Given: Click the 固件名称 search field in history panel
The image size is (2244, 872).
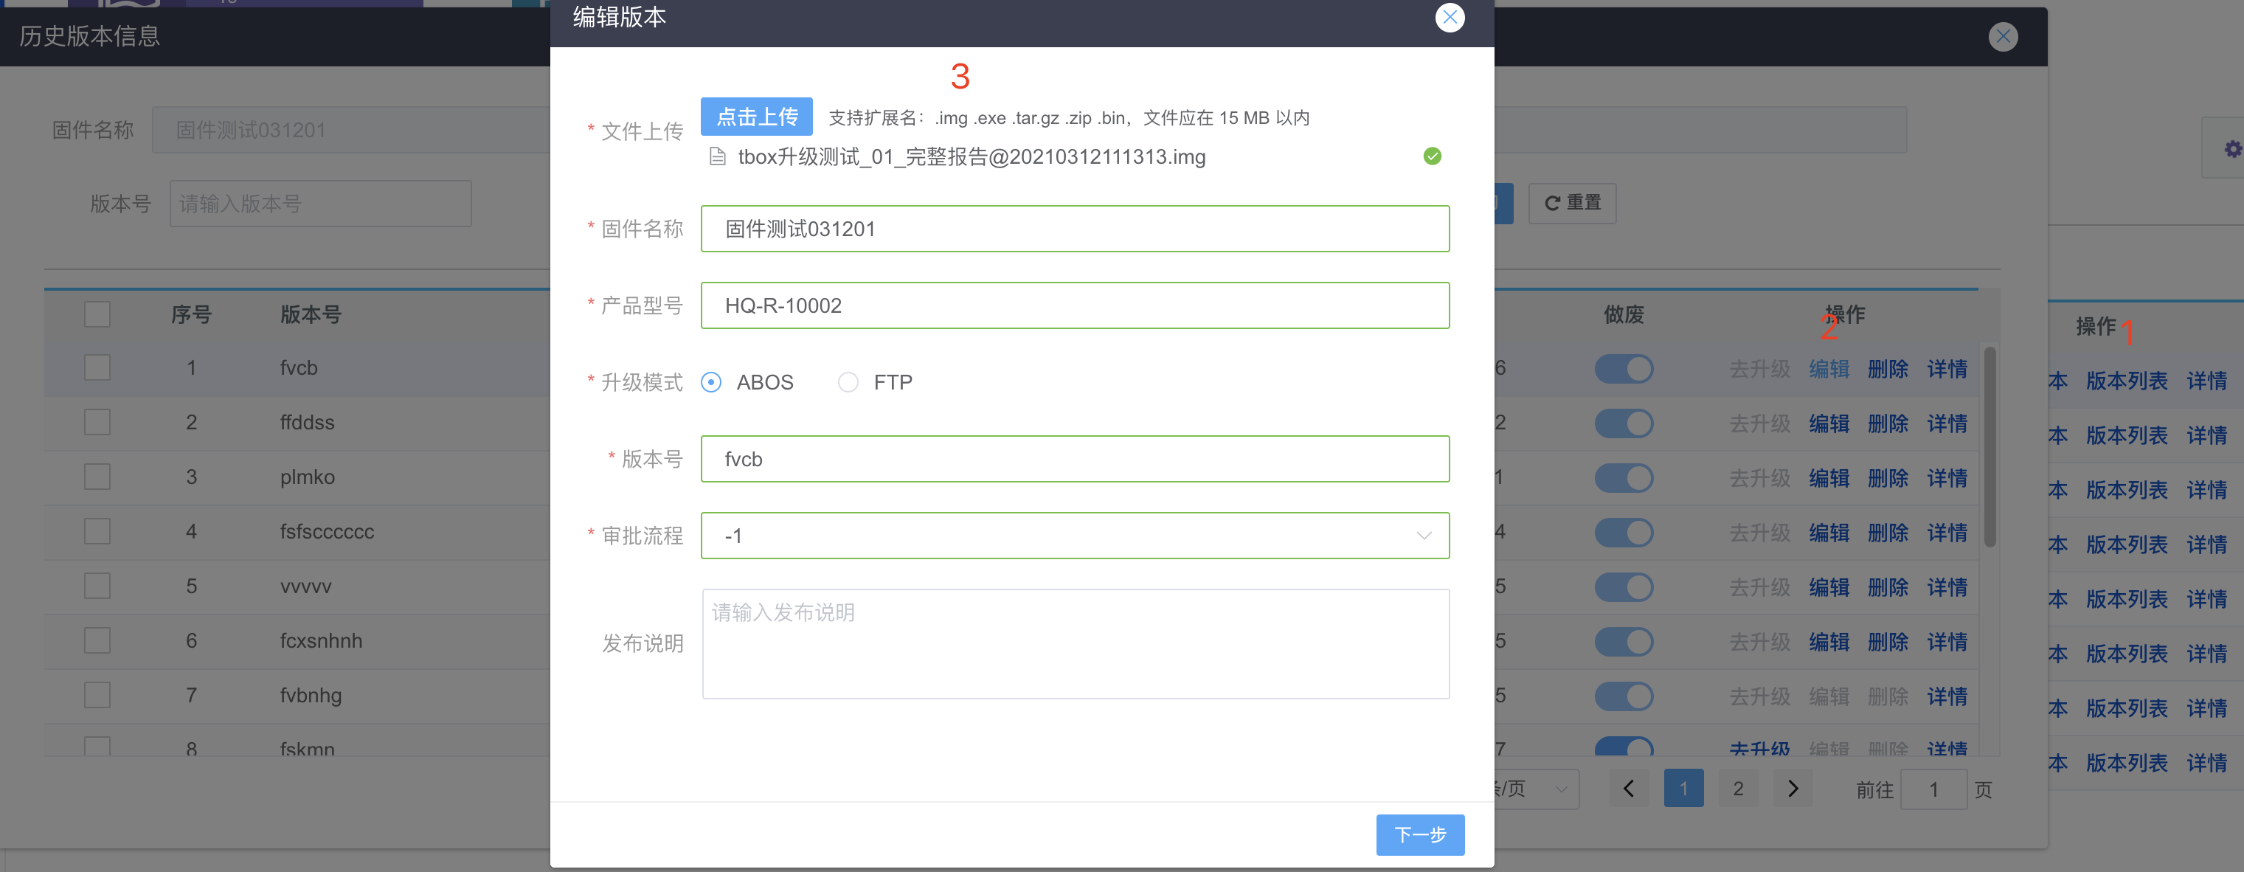Looking at the screenshot, I should 351,131.
